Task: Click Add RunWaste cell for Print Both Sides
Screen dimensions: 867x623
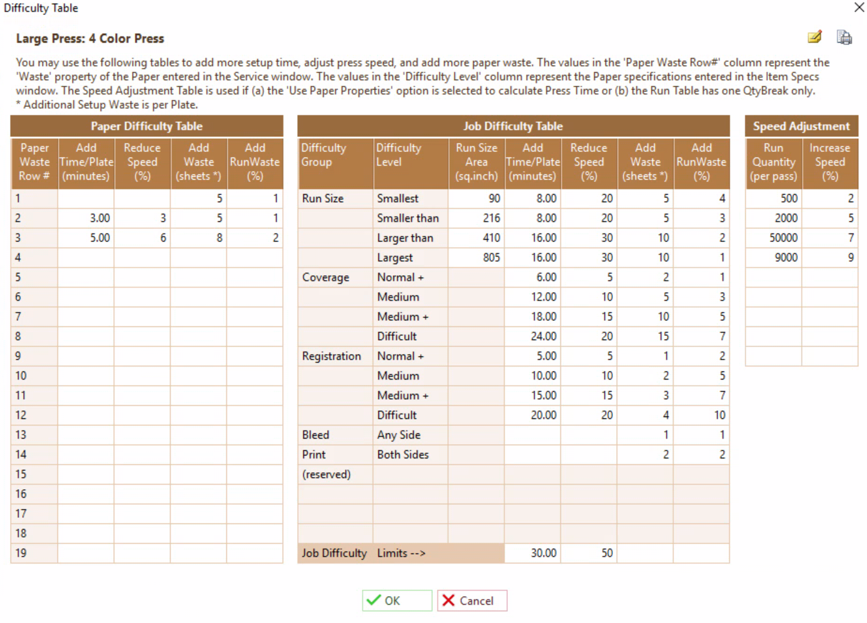Action: 701,455
